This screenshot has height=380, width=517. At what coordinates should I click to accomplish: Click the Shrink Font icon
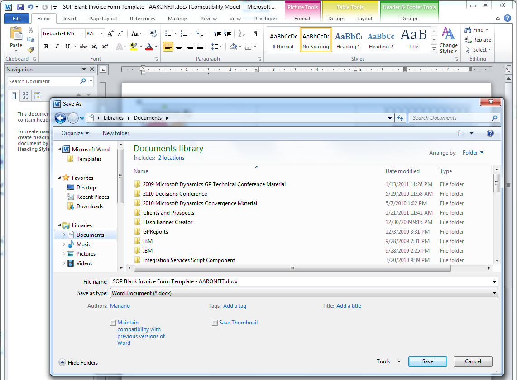pos(120,33)
